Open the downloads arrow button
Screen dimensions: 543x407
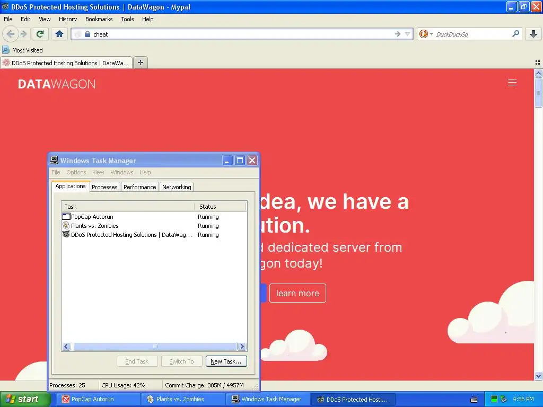[x=533, y=34]
